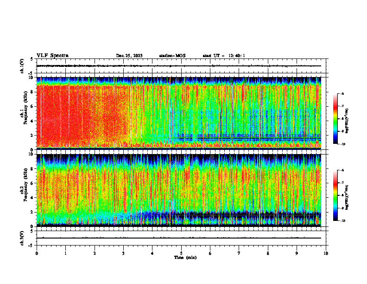The width and height of the screenshot is (367, 284).
Task: Click the '8' tick on ch.1 frequency axis
Action: tap(32, 92)
